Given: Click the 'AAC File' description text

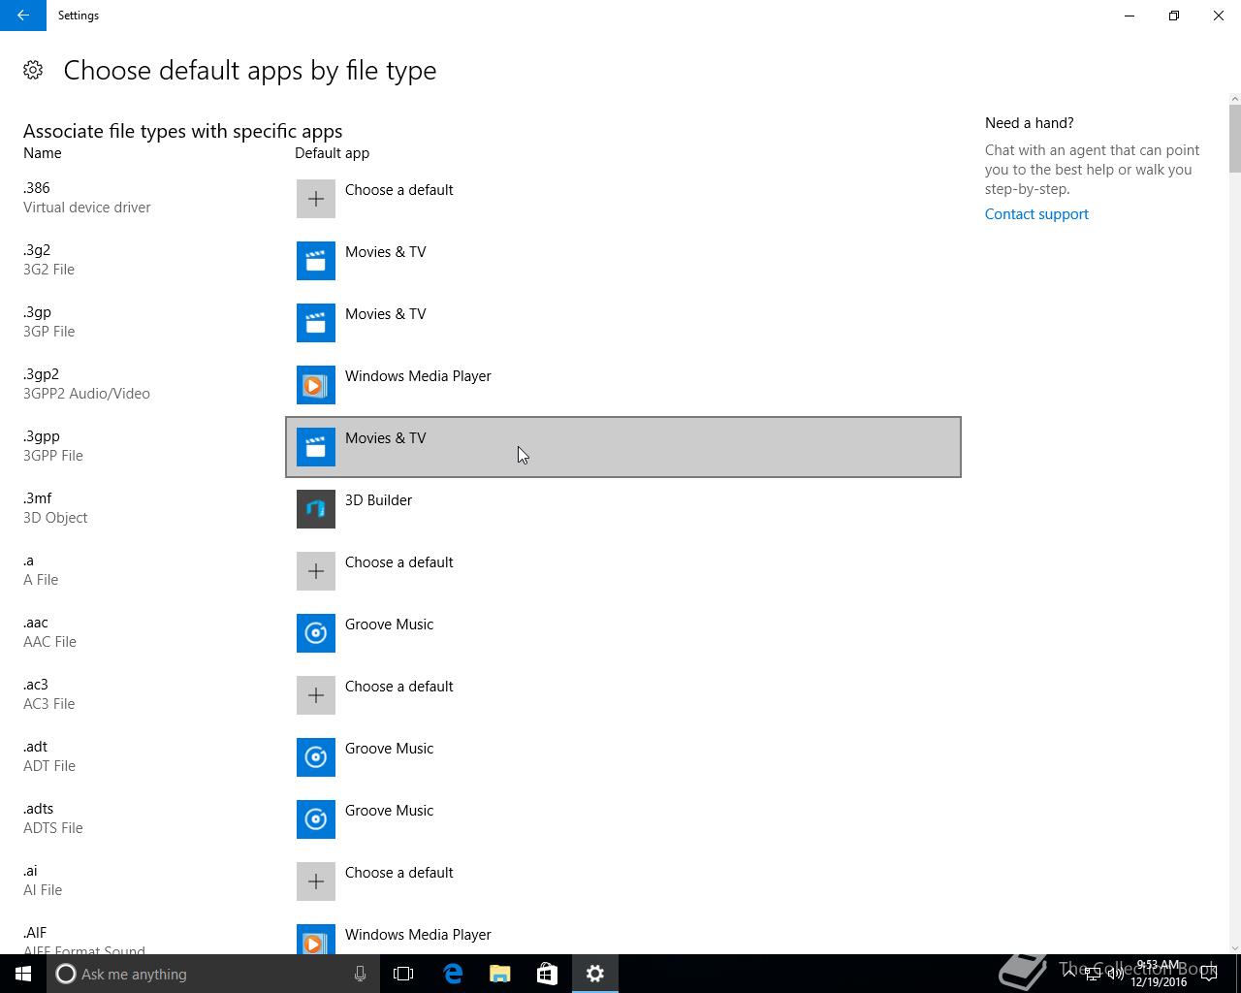Looking at the screenshot, I should (49, 642).
